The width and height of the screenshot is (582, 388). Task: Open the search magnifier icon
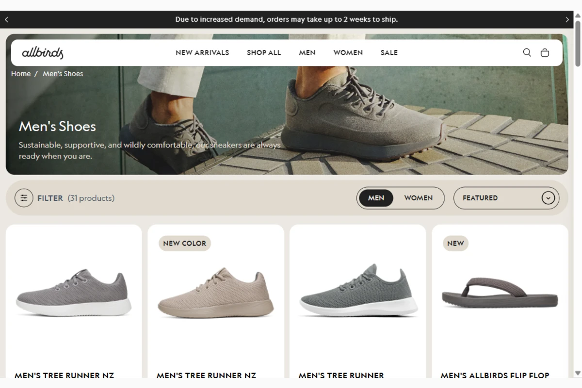coord(527,52)
